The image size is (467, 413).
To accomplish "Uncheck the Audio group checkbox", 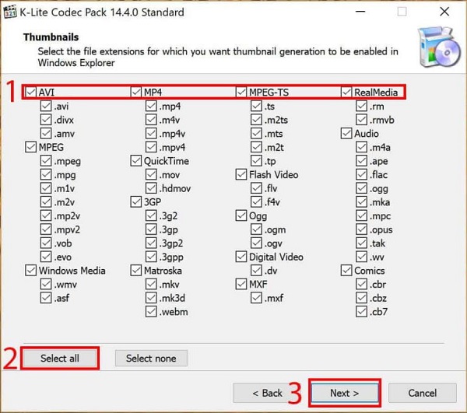I will (x=346, y=133).
